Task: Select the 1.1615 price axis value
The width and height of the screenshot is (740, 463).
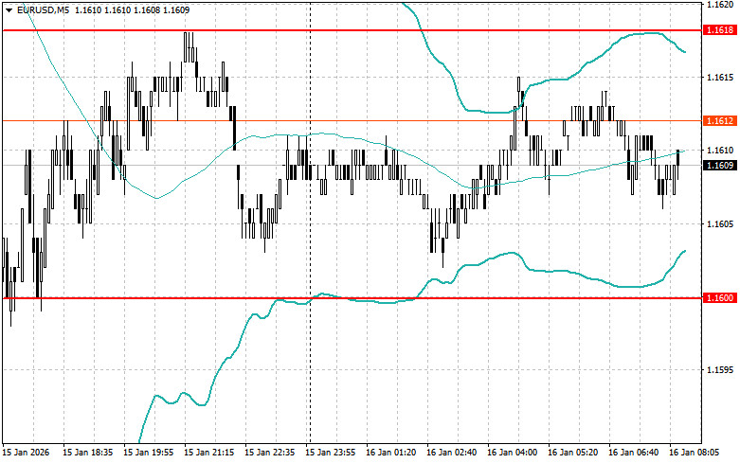Action: [720, 78]
